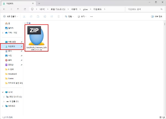Close the 다운로드 tab

[x=33, y=3]
